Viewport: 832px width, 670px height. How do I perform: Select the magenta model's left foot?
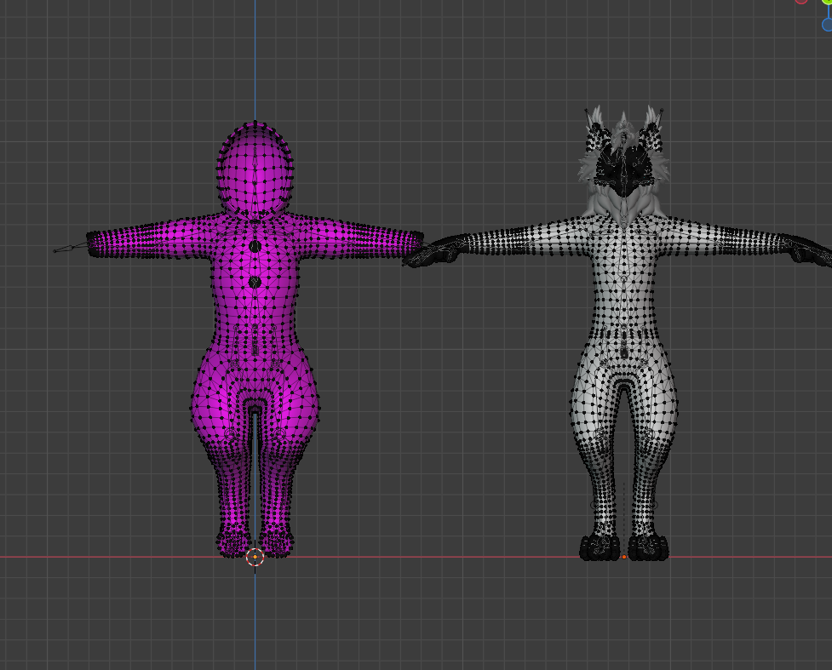(232, 542)
